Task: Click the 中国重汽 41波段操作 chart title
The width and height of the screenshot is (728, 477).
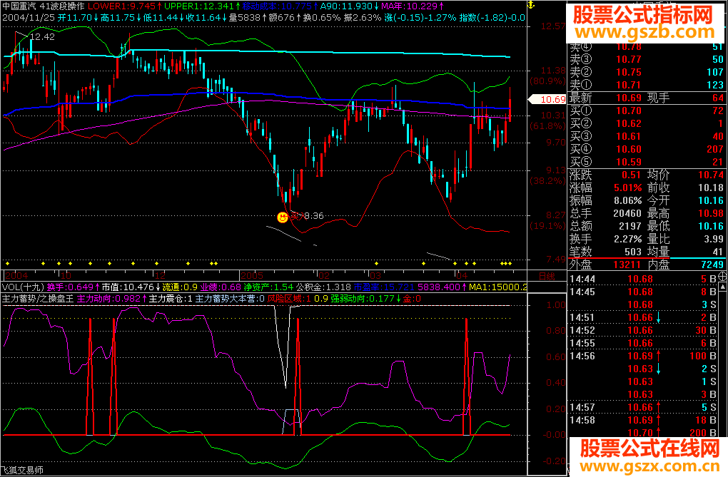Action: click(43, 6)
